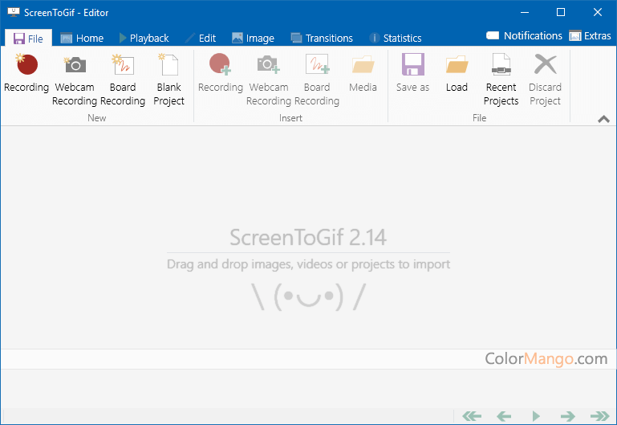Screen dimensions: 617x425
Task: Minimize the Editor window
Action: pyautogui.click(x=525, y=12)
